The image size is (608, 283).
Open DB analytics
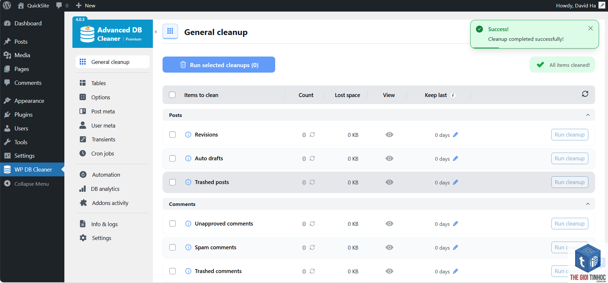pyautogui.click(x=113, y=189)
